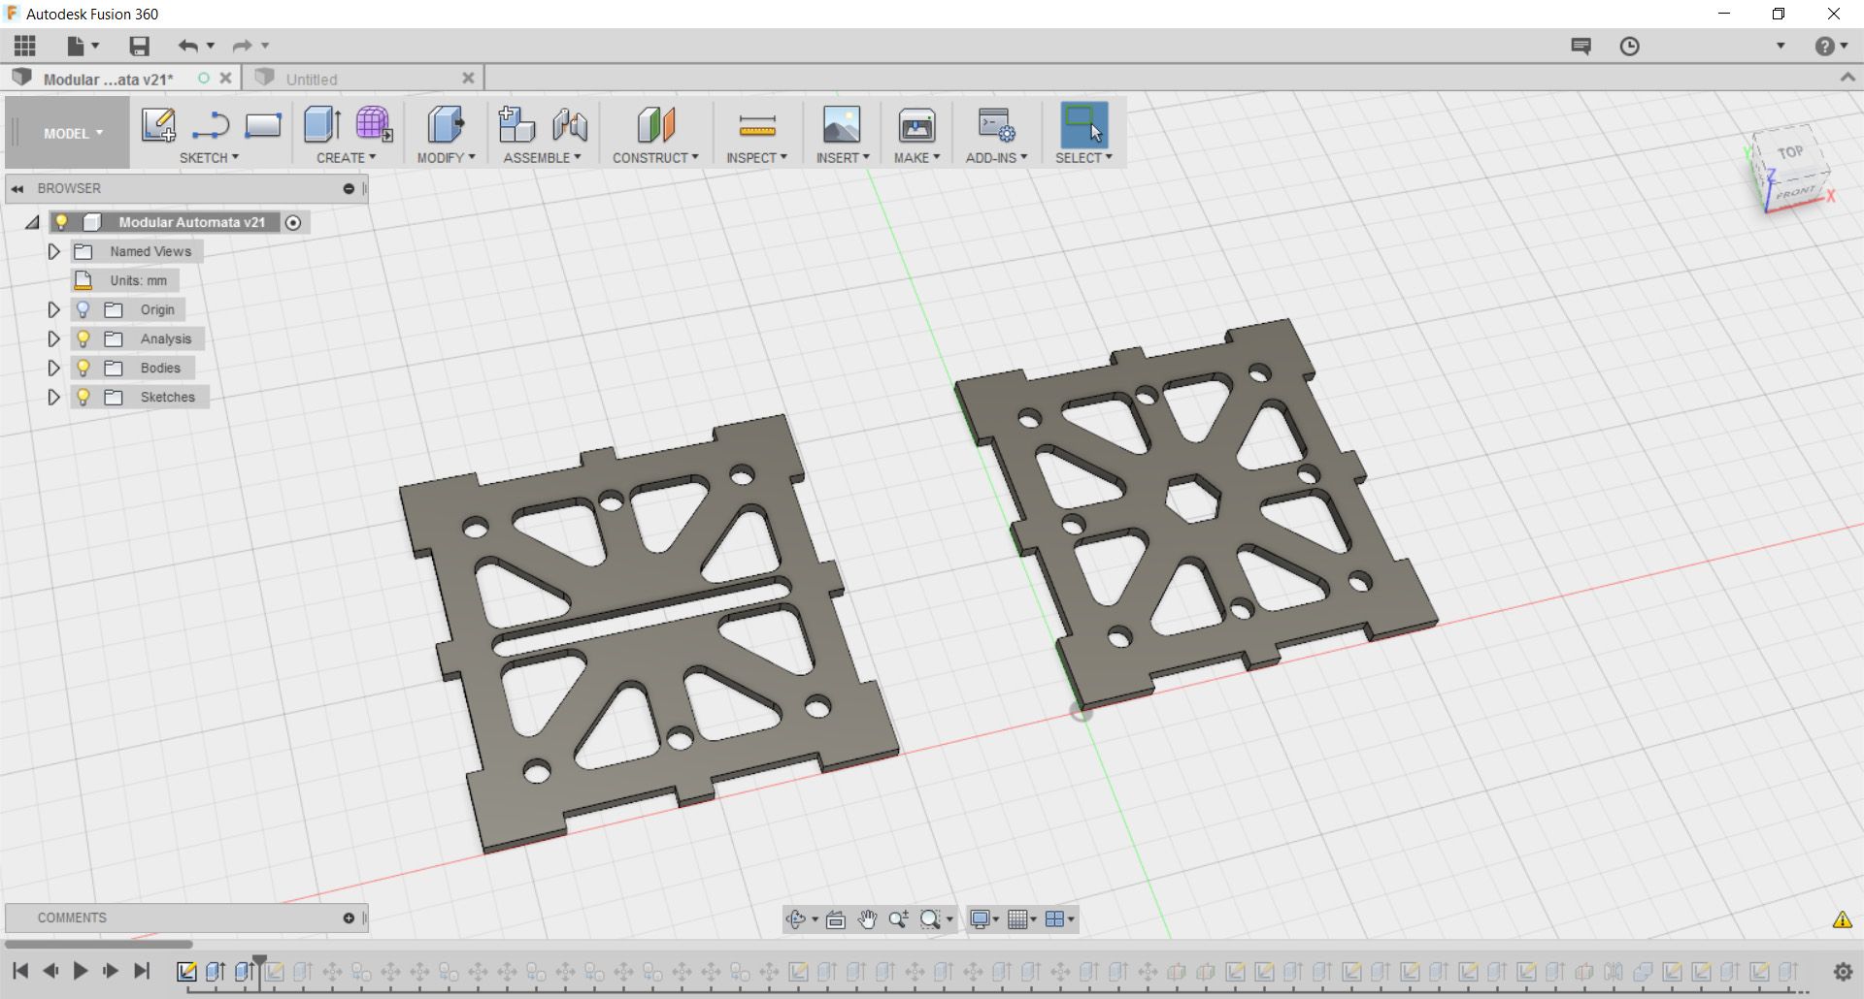
Task: Switch to the Untitled document tab
Action: 363,79
